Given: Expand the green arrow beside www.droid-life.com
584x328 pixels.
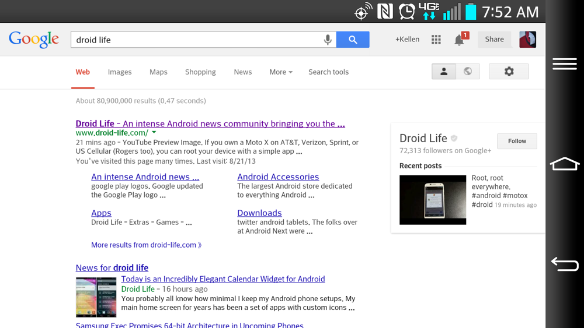Looking at the screenshot, I should (x=154, y=133).
